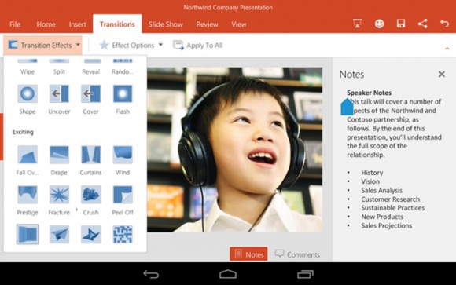This screenshot has width=456, height=285.
Task: Select the Flash transition icon
Action: [x=123, y=94]
